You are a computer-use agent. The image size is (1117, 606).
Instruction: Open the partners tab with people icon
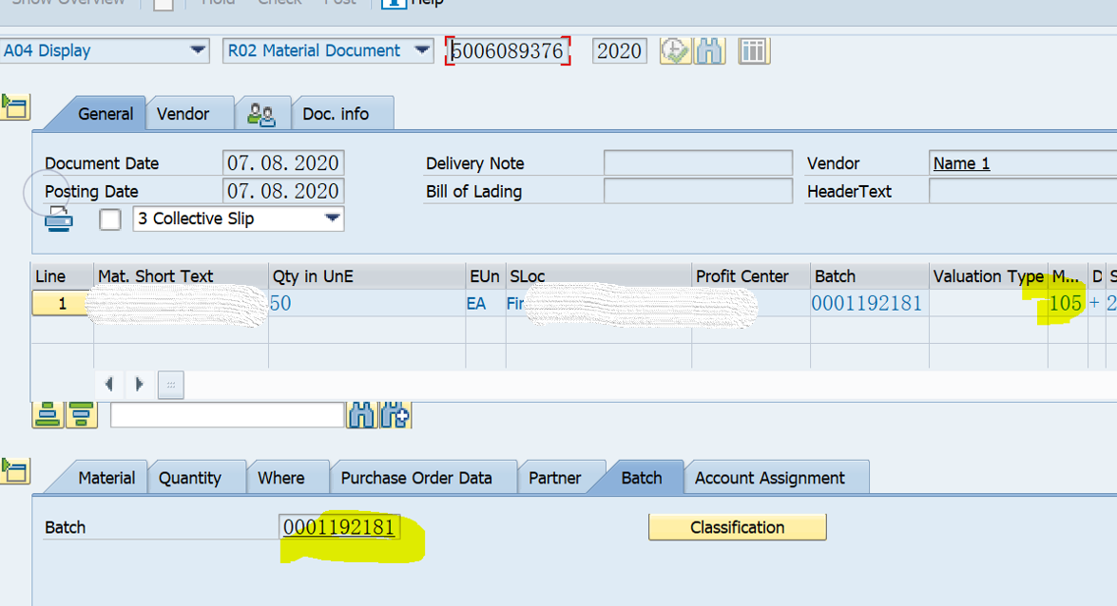261,114
